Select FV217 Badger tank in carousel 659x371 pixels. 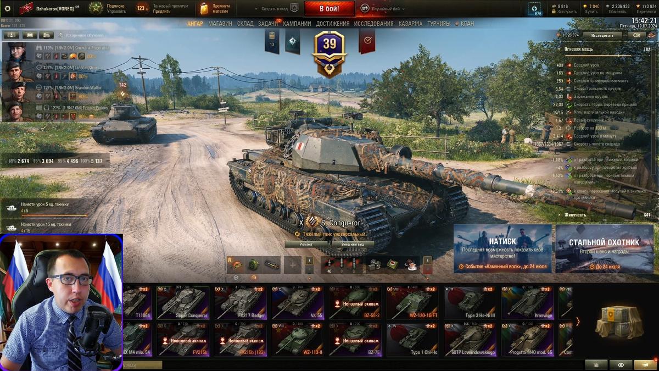tap(240, 302)
